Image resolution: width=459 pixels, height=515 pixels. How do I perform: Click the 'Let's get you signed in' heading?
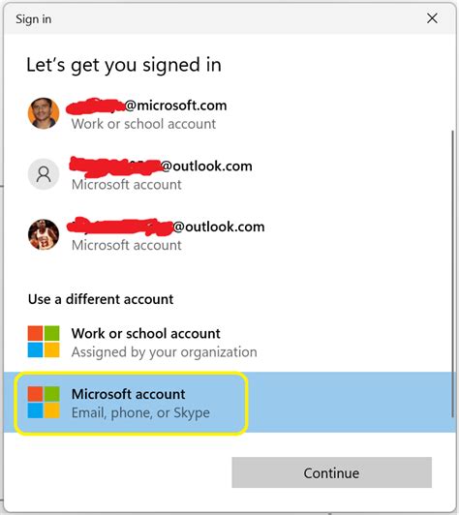124,65
